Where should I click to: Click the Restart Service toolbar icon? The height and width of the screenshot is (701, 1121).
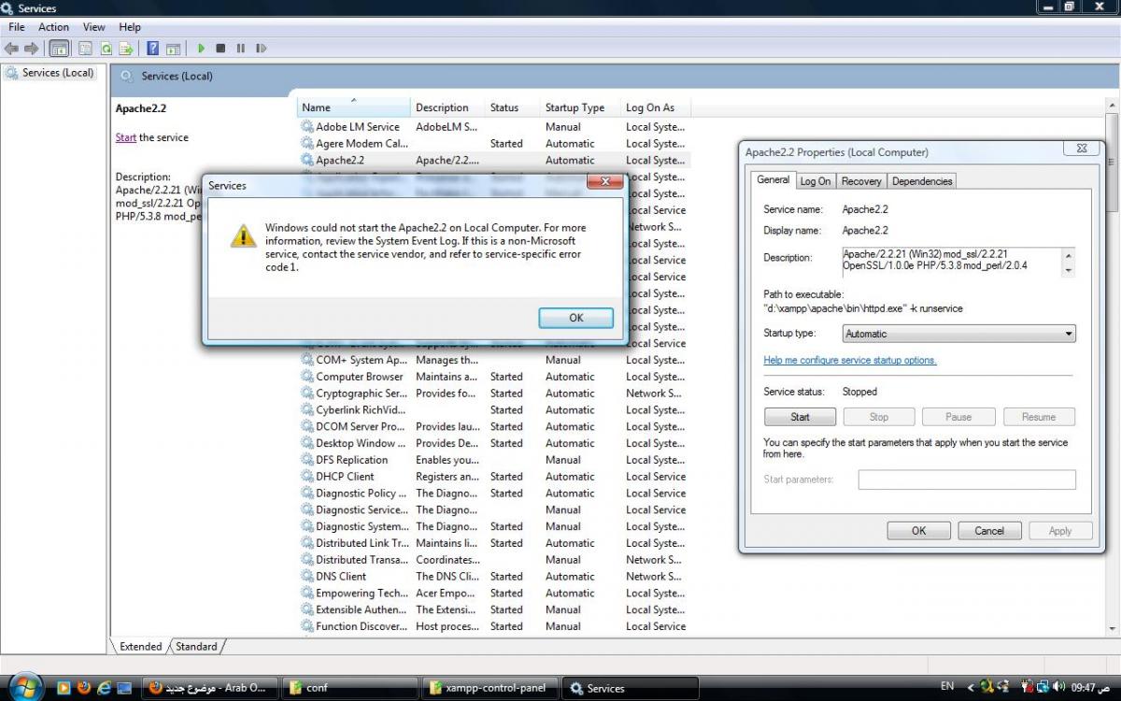coord(262,49)
